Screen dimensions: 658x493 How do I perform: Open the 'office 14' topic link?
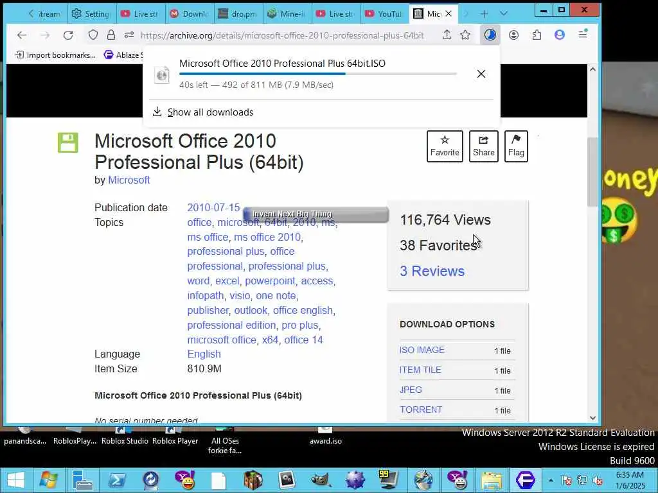click(x=303, y=340)
